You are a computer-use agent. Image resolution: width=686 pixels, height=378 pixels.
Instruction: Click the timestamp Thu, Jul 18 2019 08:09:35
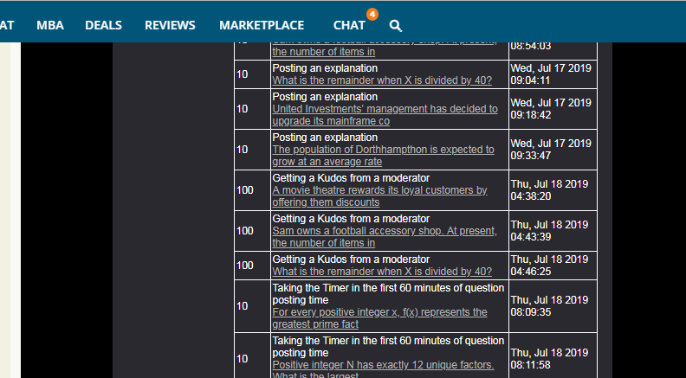(x=549, y=306)
